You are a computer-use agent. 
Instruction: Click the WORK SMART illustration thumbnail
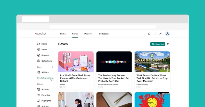coord(152,62)
